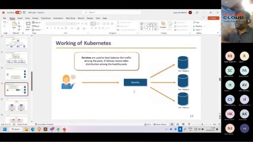Open the Windows Start menu
The image size is (253, 142).
click(5, 129)
